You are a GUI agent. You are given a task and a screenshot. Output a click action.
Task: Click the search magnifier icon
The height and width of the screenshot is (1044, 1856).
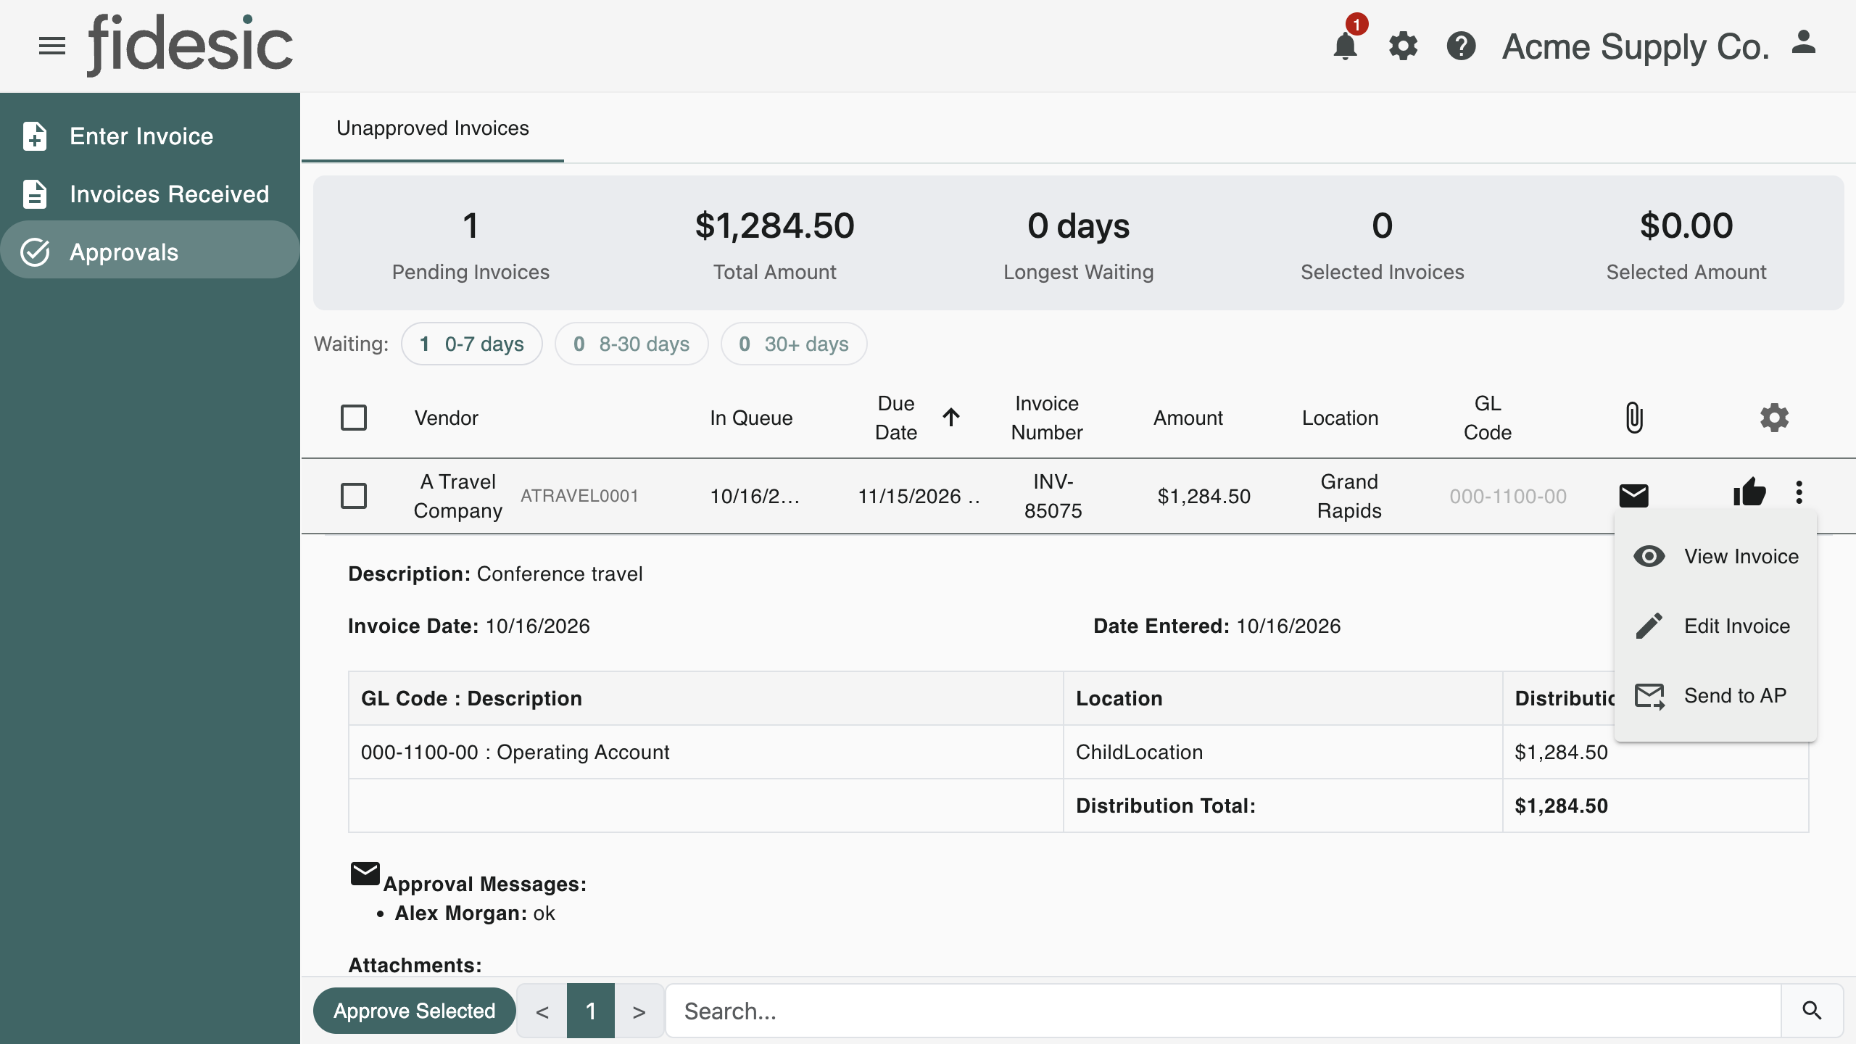[x=1812, y=1011]
